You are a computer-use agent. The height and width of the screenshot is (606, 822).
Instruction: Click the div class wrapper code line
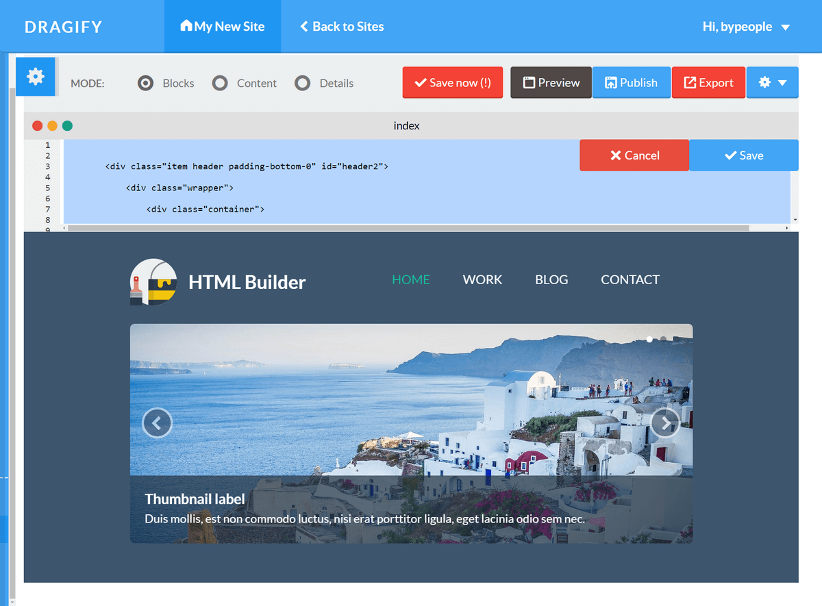point(180,188)
